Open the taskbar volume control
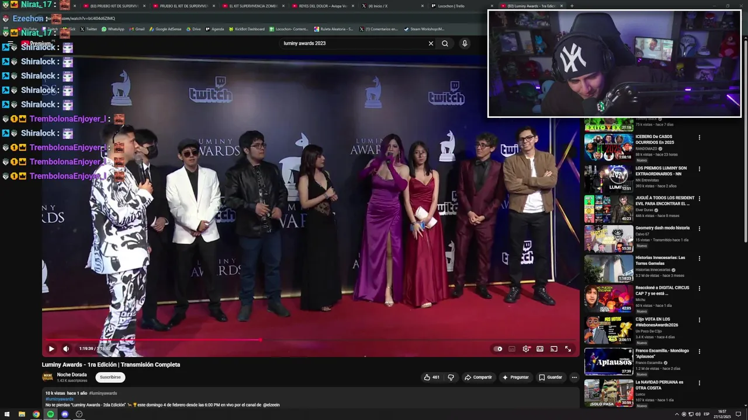This screenshot has width=748, height=420. [x=698, y=414]
